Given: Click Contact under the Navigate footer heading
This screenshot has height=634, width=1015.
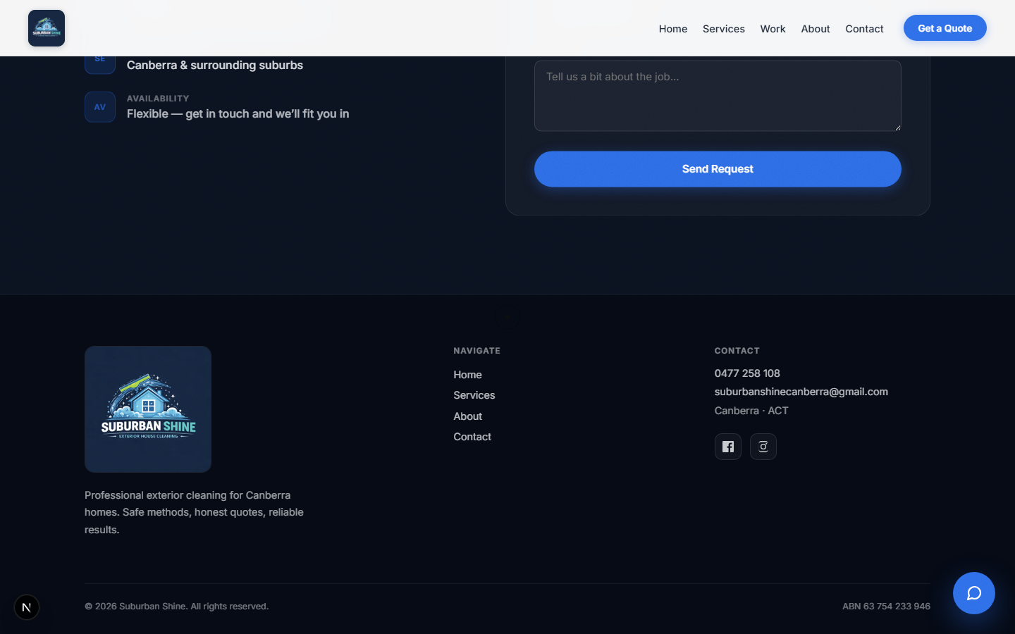Looking at the screenshot, I should tap(472, 437).
